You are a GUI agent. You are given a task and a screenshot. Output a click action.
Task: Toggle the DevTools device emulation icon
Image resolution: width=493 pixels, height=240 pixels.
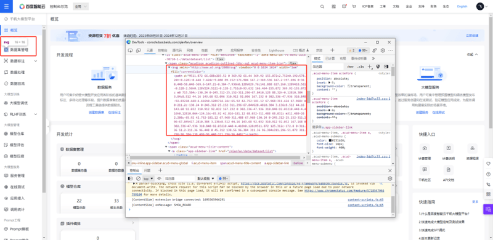pyautogui.click(x=138, y=50)
